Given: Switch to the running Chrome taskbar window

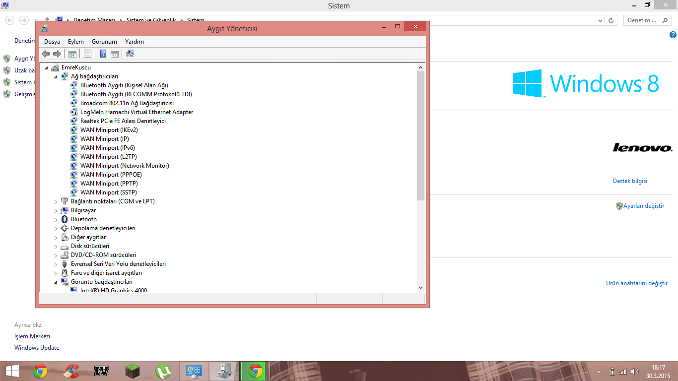Looking at the screenshot, I should 256,371.
